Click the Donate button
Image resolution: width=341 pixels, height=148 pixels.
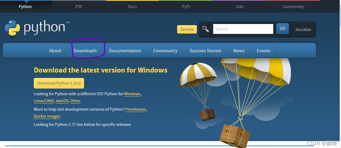(x=187, y=29)
